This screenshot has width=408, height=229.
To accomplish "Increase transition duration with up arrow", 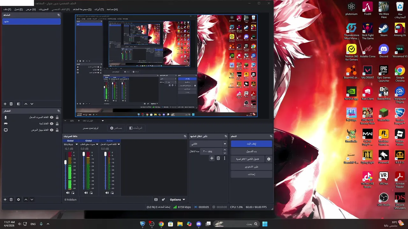I will click(225, 150).
